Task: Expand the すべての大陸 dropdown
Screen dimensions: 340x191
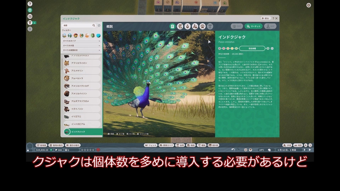Action: [81, 46]
